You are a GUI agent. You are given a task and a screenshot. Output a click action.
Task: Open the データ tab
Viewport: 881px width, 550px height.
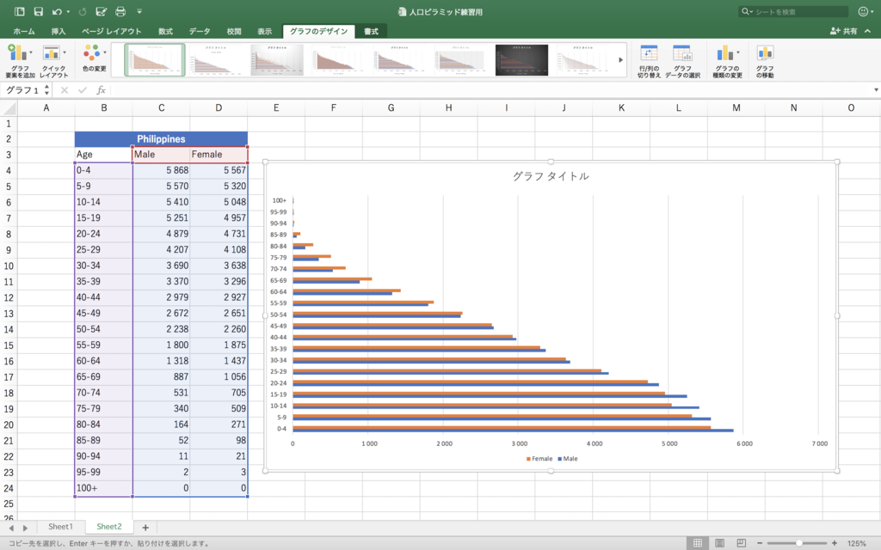point(200,32)
